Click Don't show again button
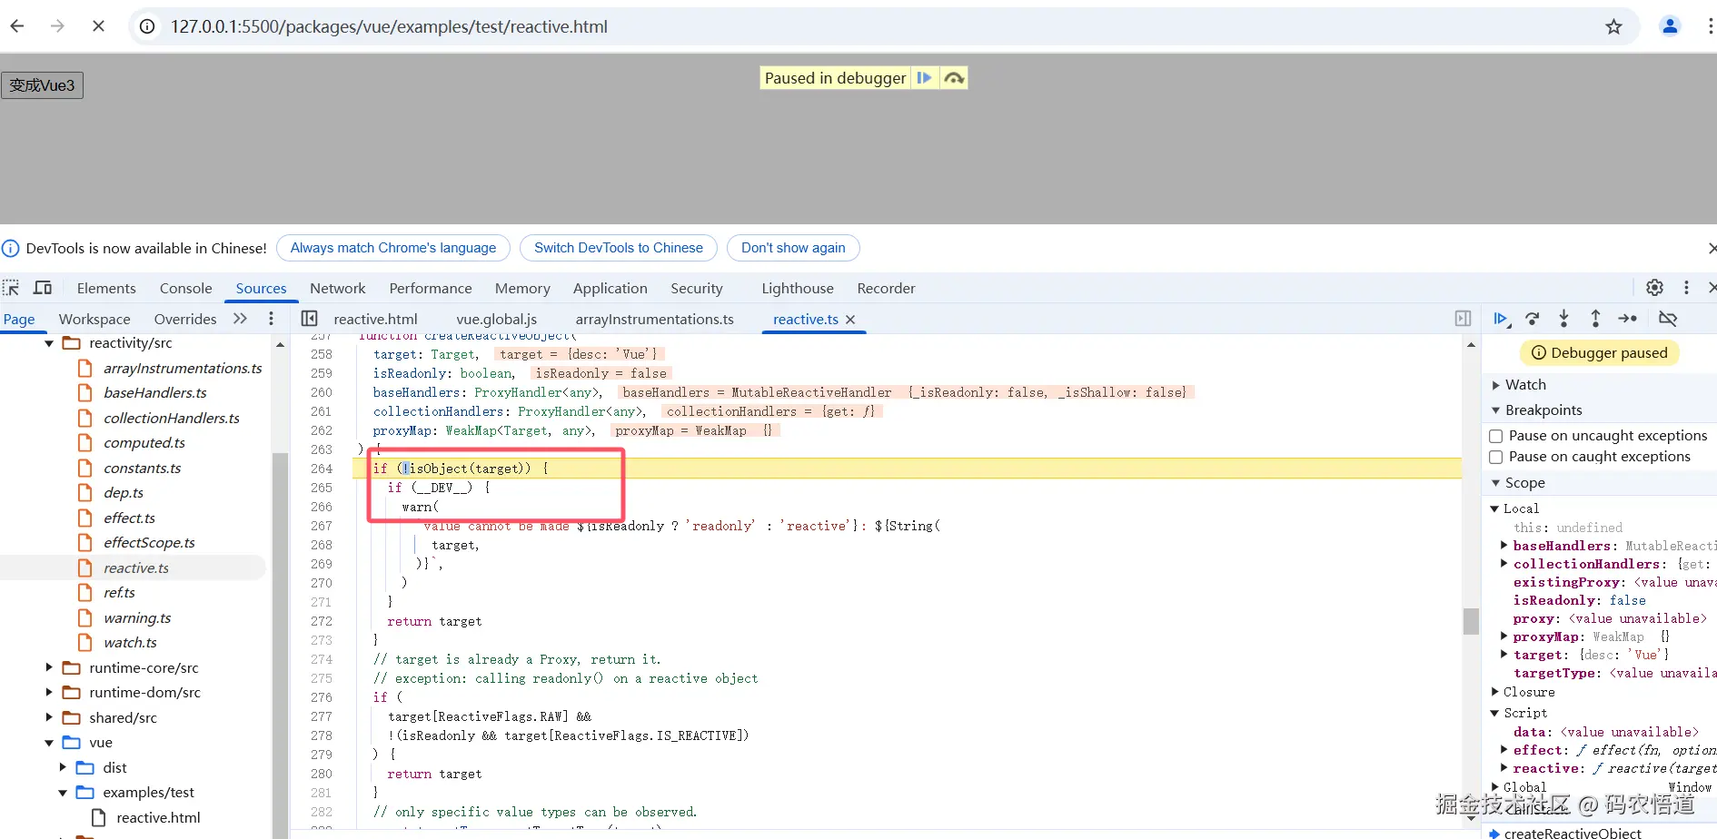1717x839 pixels. [793, 248]
